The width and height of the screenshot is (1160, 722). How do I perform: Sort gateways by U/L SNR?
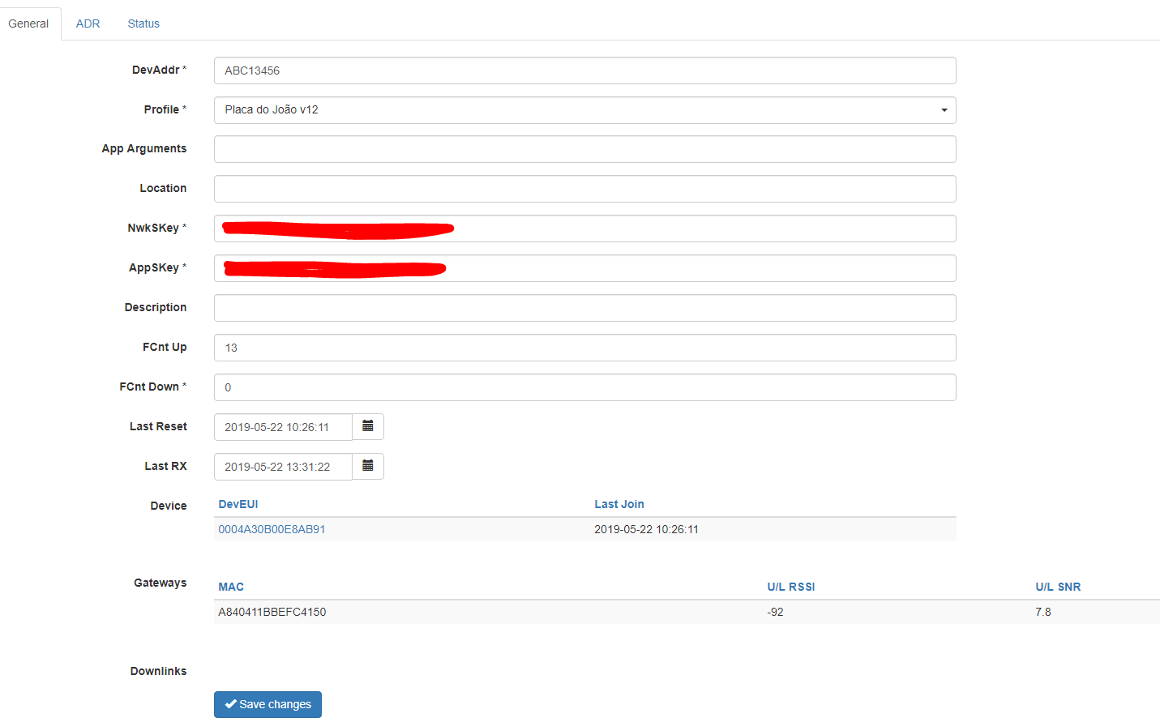[x=1057, y=586]
